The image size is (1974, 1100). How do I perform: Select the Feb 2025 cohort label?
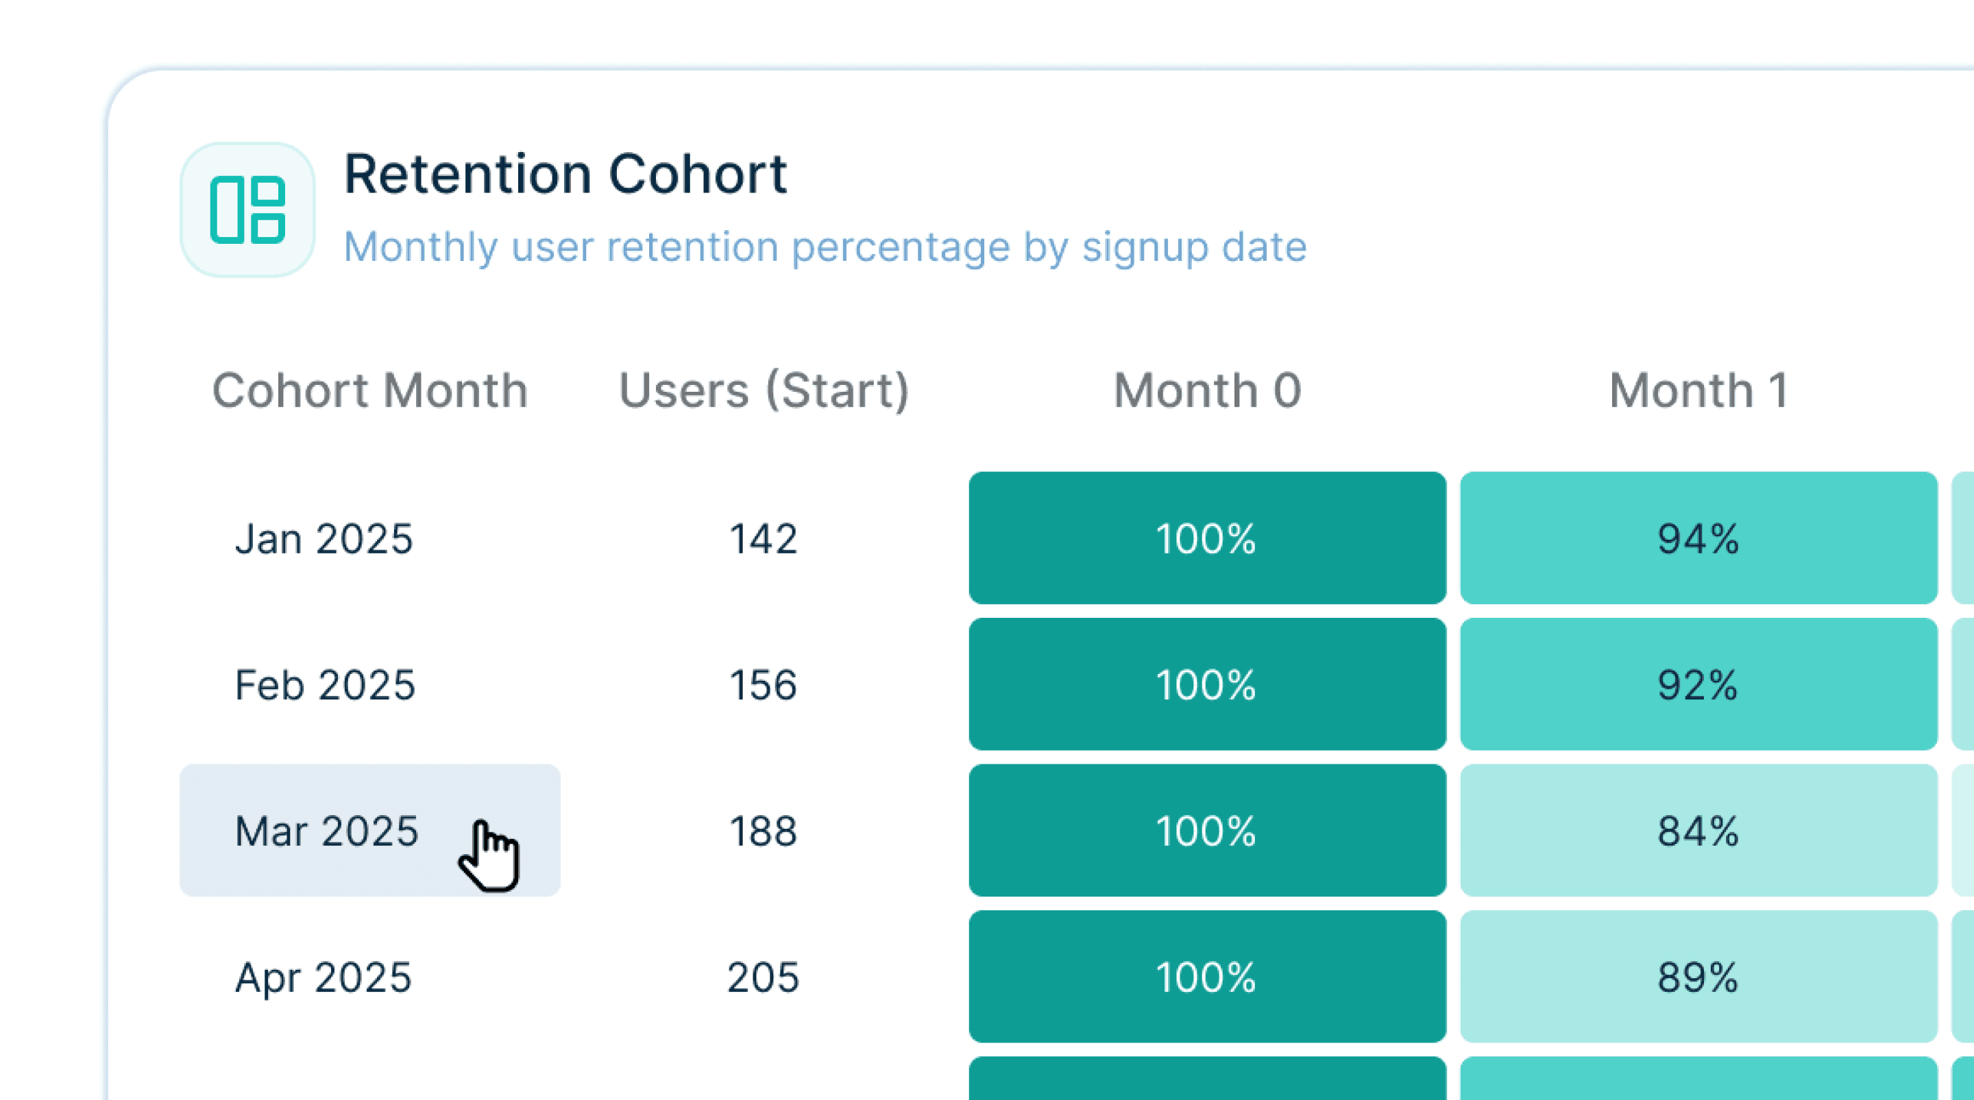(x=325, y=685)
